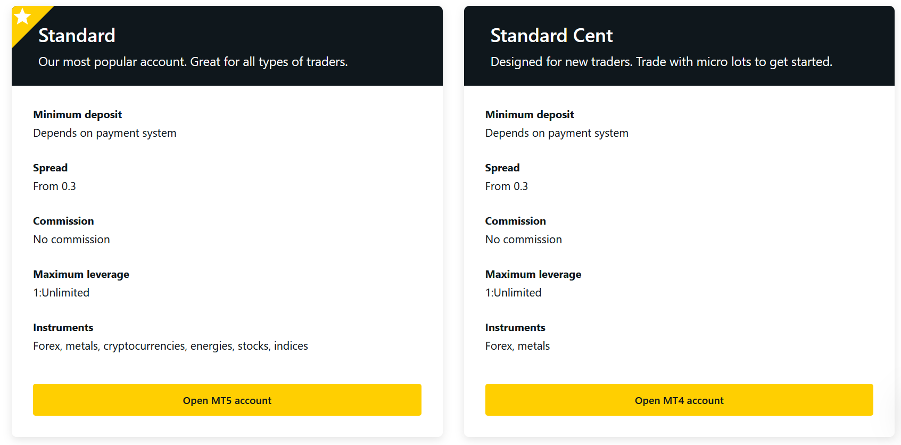Click 'From 0.3' spread in Standard card
Screen dimensions: 901x445
[x=54, y=186]
